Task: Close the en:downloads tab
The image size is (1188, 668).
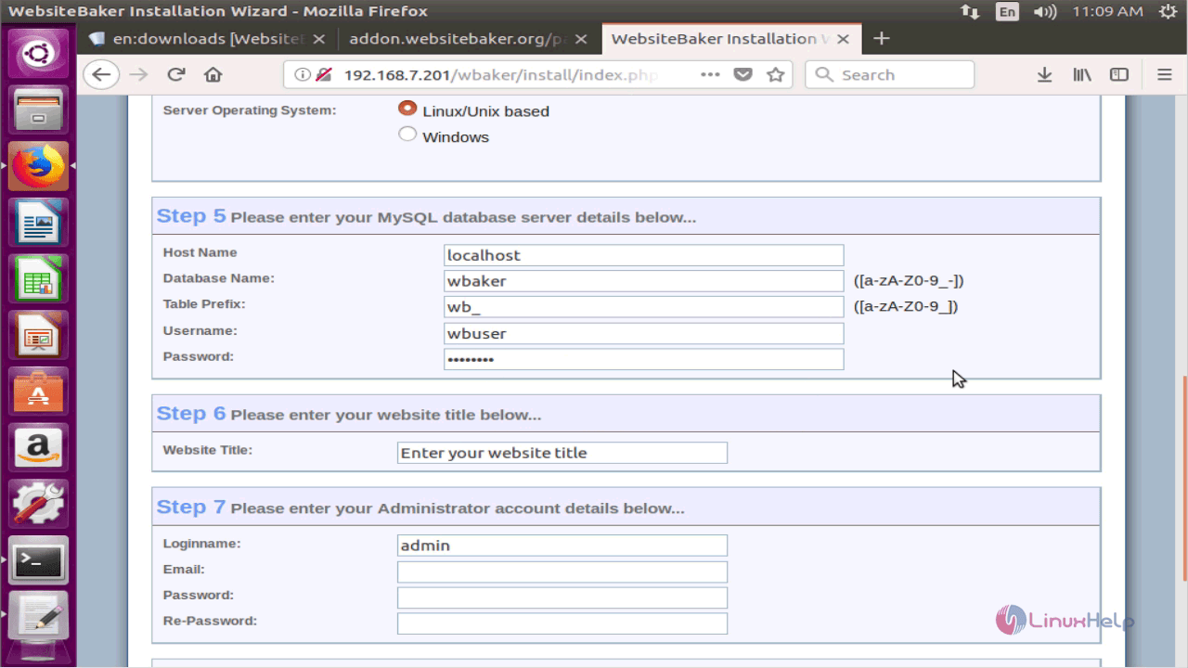Action: (x=319, y=39)
